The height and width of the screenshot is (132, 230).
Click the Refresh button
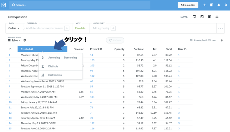tap(115, 40)
